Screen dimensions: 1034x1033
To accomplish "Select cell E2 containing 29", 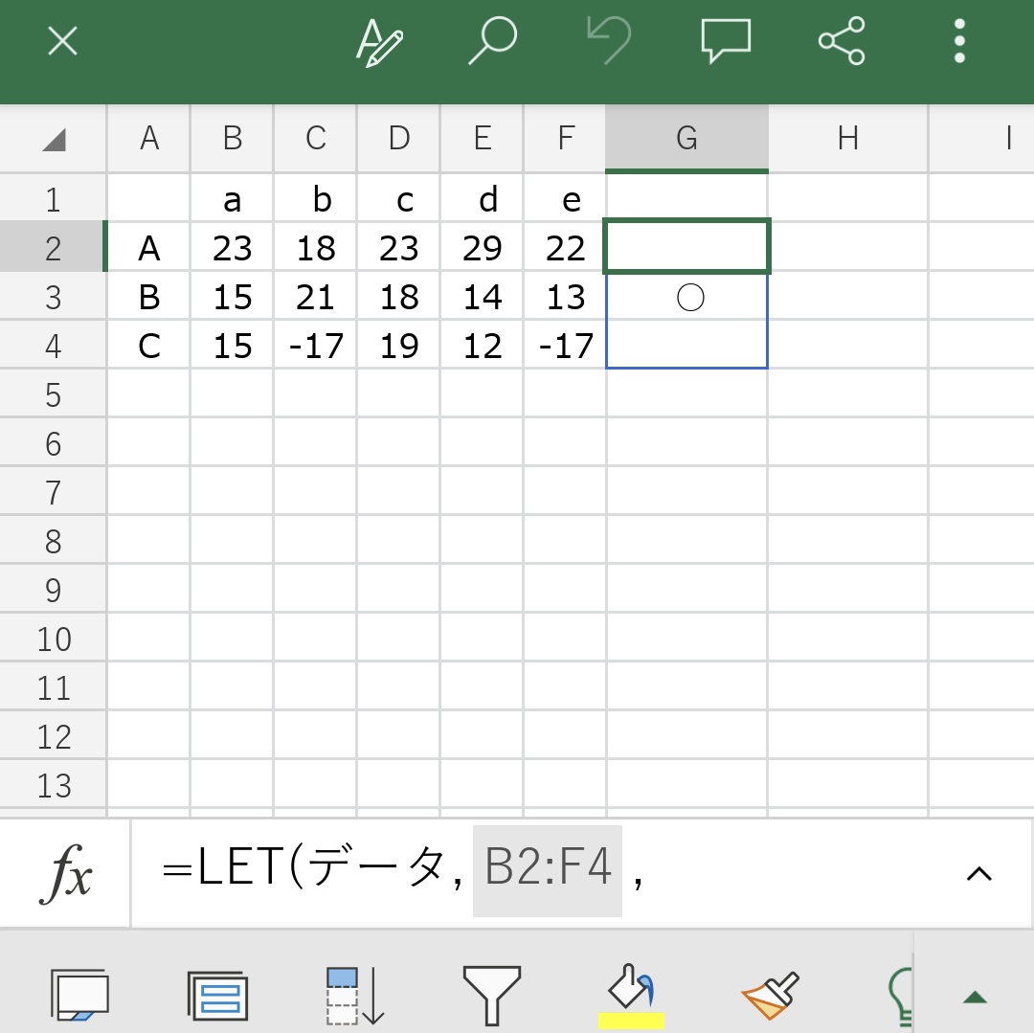I will tap(482, 248).
